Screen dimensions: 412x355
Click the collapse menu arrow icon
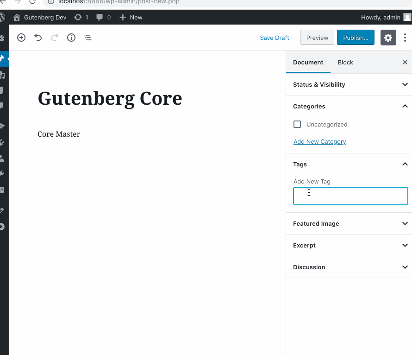[2, 227]
